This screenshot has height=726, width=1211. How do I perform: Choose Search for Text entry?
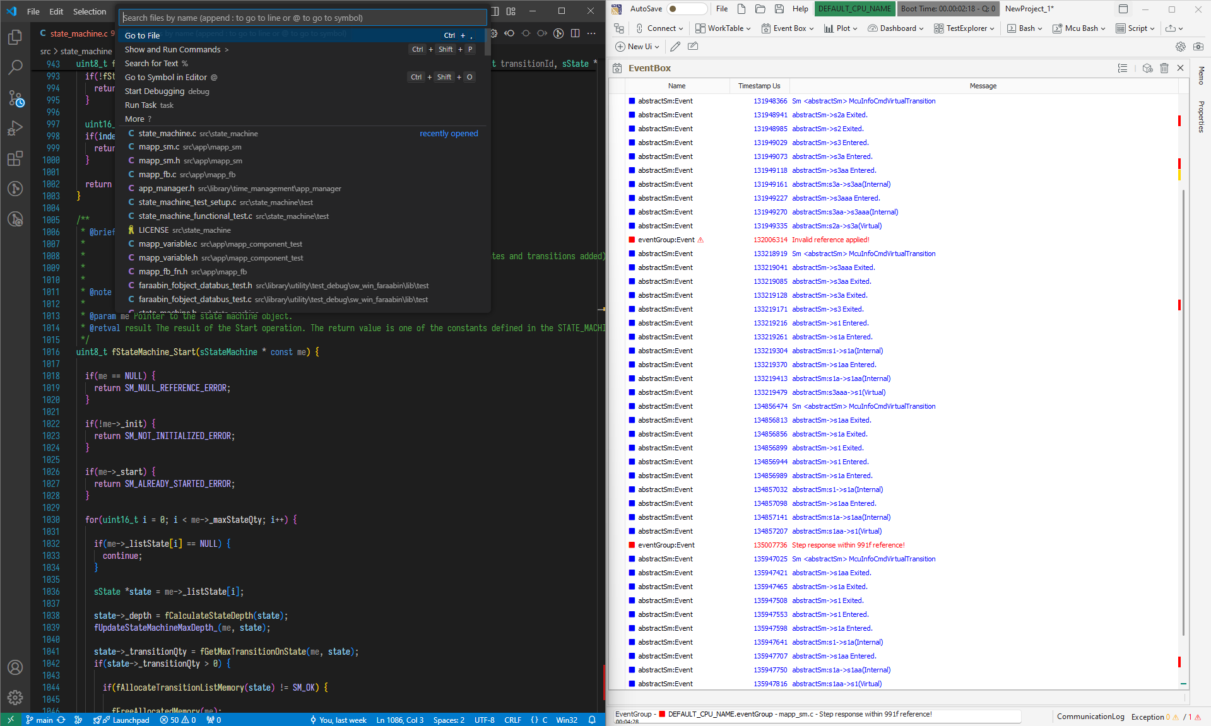click(x=302, y=63)
